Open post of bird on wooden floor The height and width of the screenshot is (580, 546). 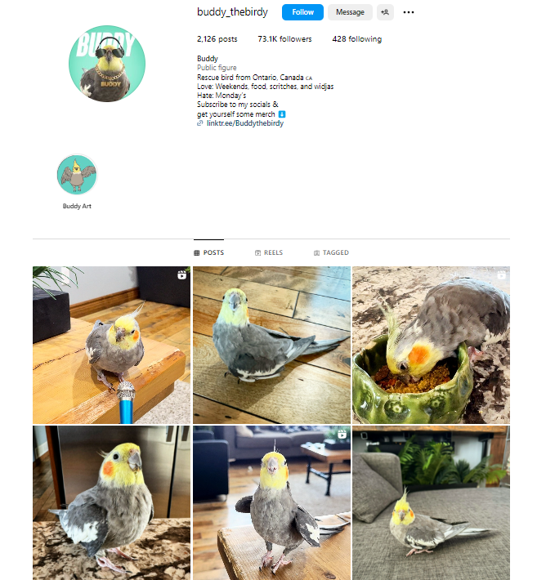(271, 345)
